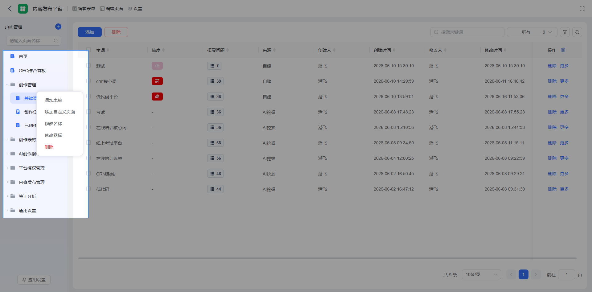
Task: Click 删除 link for 低代码 row
Action: tap(552, 189)
